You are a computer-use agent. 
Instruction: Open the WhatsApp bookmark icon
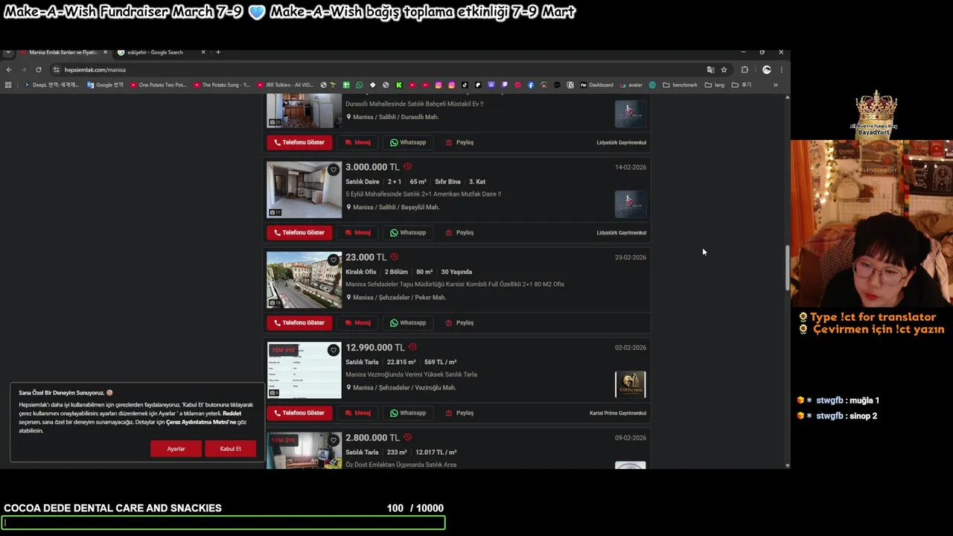[x=360, y=85]
